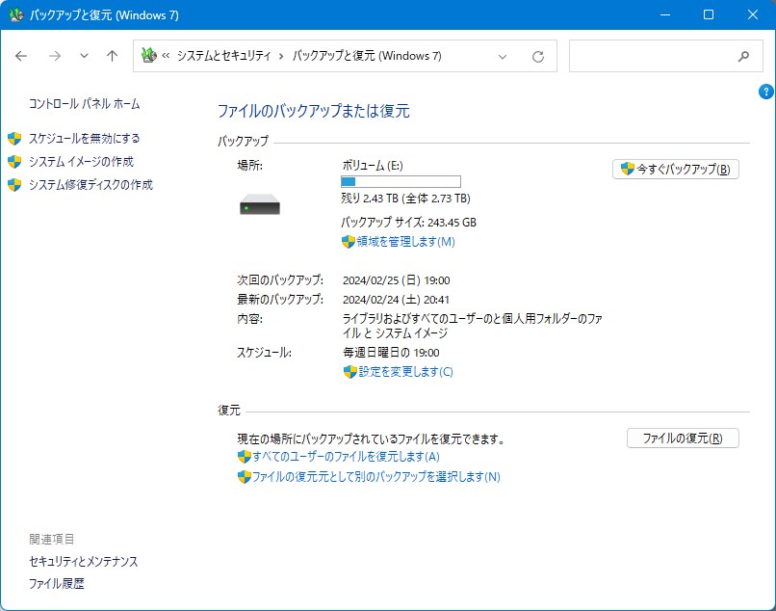Click the up-folder arrow icon

pos(112,56)
